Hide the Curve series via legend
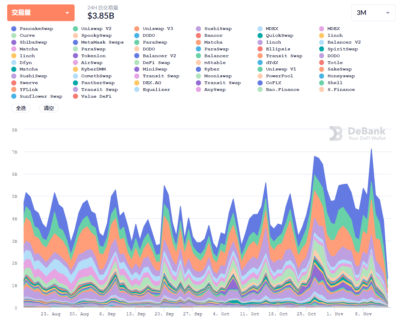This screenshot has height=318, width=403. coord(23,35)
